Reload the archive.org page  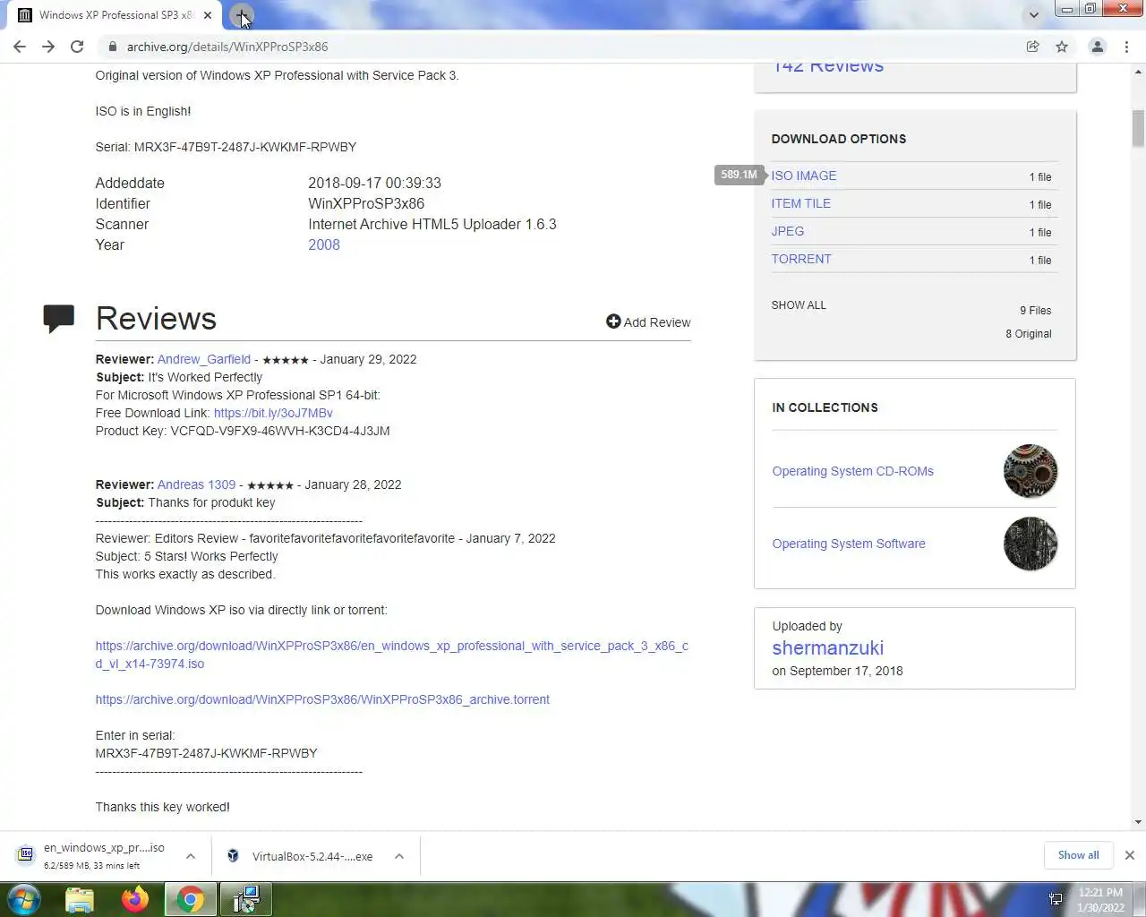click(x=77, y=47)
